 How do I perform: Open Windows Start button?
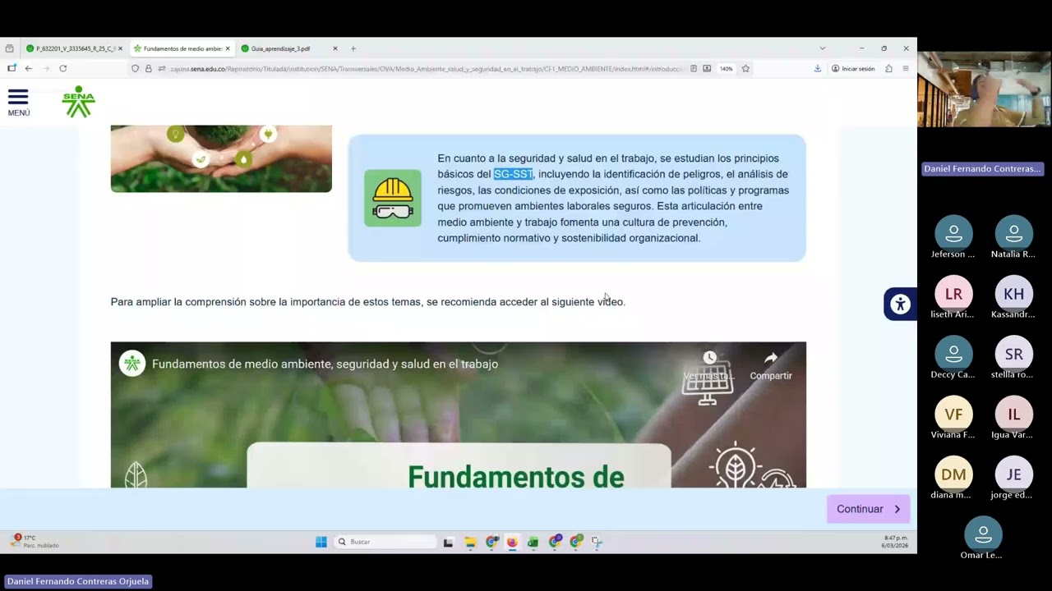point(321,542)
